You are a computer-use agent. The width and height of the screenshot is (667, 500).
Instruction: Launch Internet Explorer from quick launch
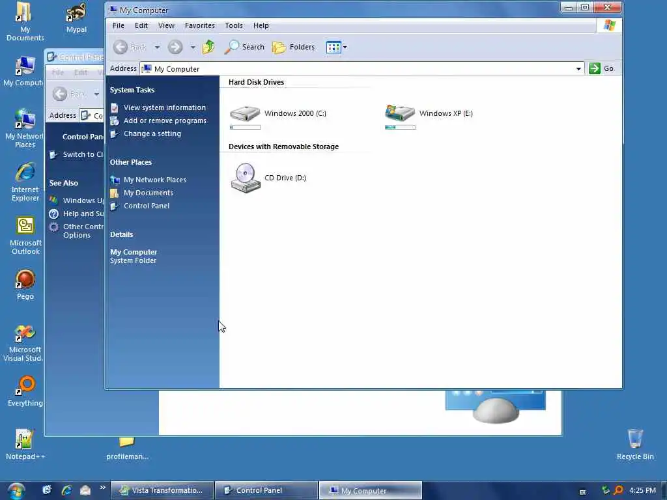[x=66, y=490]
